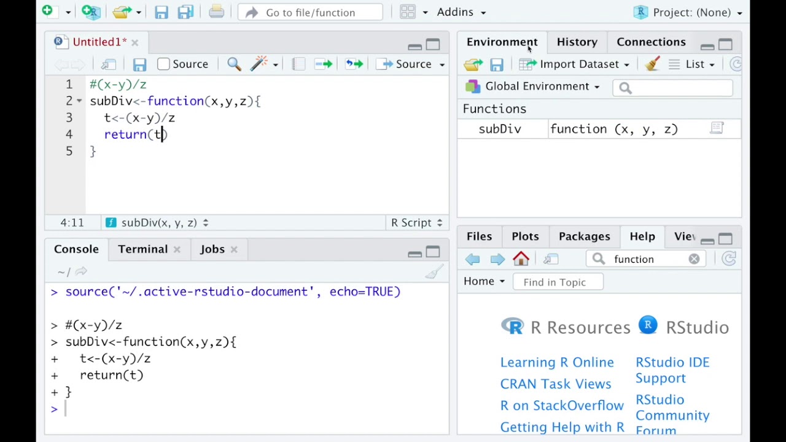Image resolution: width=786 pixels, height=442 pixels.
Task: Click the Source button in editor toolbar
Action: [x=407, y=64]
